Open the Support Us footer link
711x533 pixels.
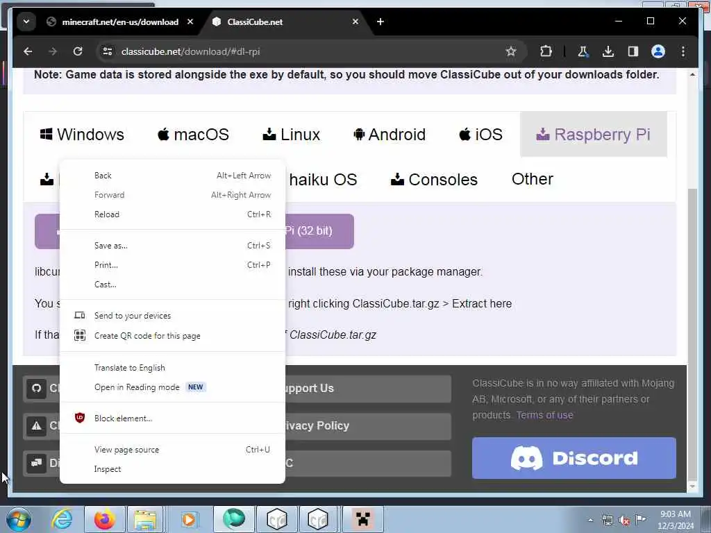(368, 389)
